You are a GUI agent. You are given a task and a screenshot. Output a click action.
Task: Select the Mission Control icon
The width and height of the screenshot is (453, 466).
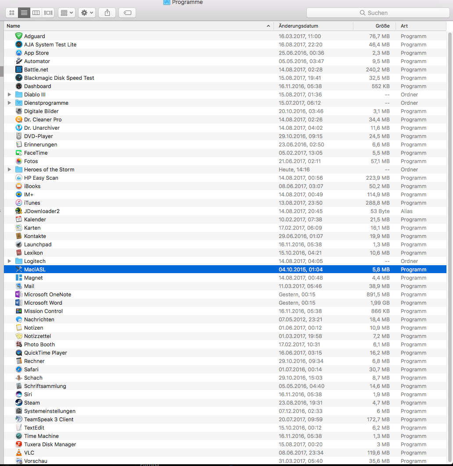(x=19, y=310)
